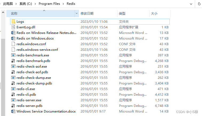
Task: Click the EventLog.dll file icon
Action: (x=13, y=27)
